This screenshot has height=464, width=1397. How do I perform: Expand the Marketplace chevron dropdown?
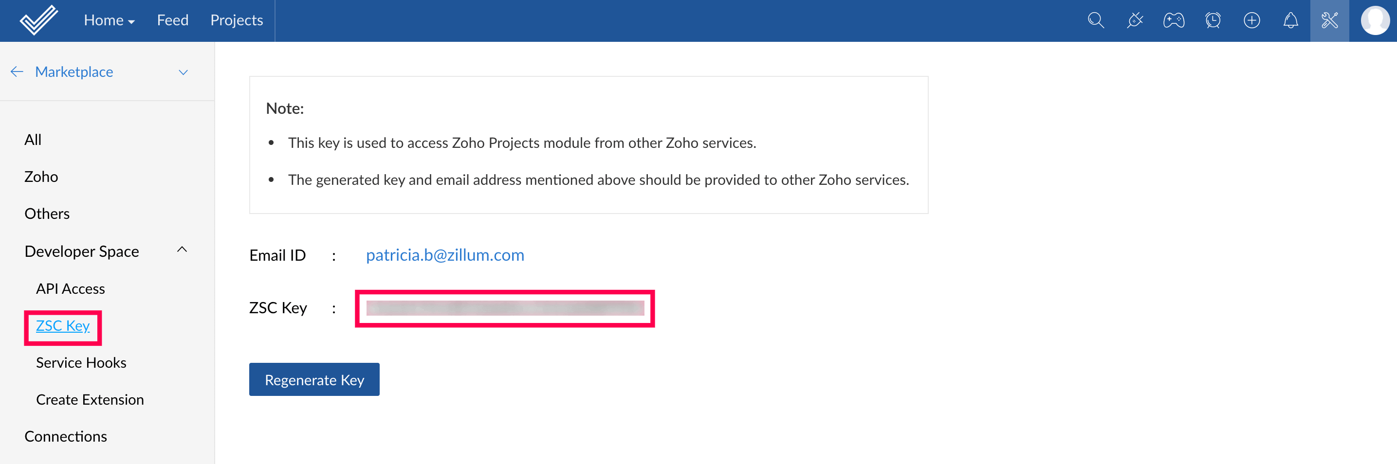(184, 72)
